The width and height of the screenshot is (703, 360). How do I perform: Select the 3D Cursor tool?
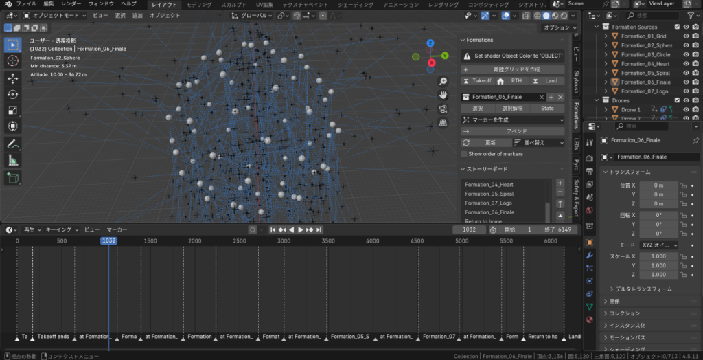12,60
